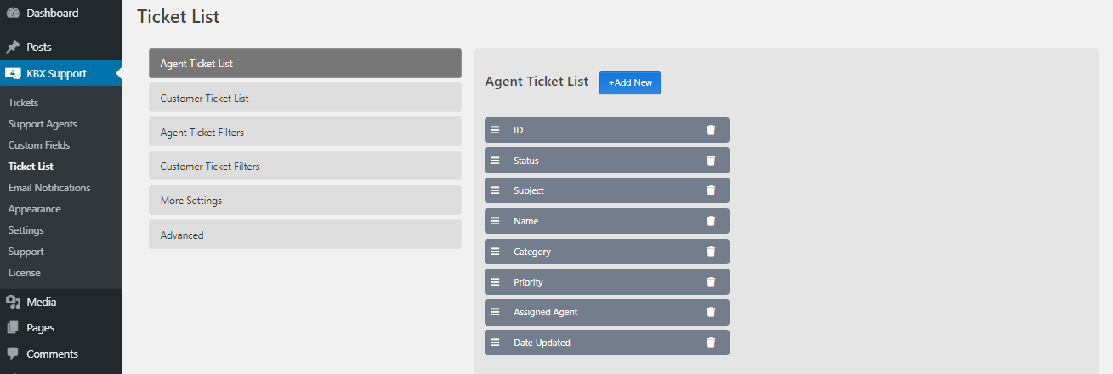Grab the drag handle icon for Name
The height and width of the screenshot is (374, 1113).
[495, 221]
